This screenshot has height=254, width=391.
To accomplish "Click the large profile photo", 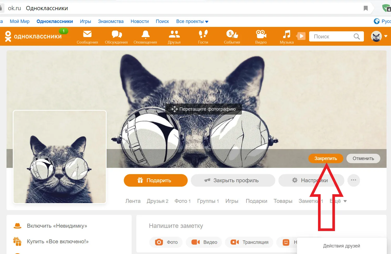I will click(60, 157).
